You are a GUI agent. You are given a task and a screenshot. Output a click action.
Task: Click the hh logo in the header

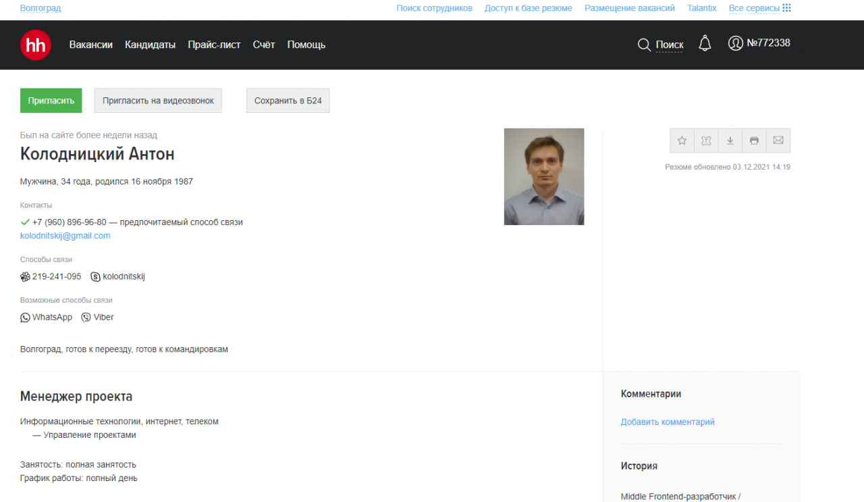(36, 45)
